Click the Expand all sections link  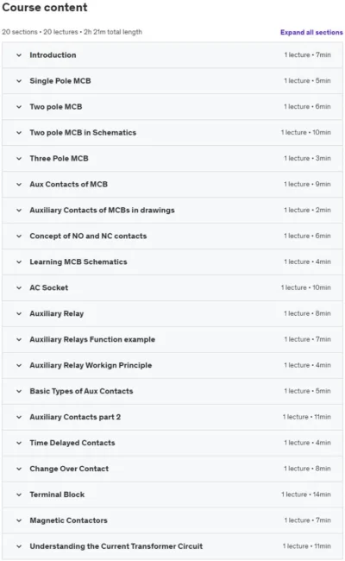311,32
